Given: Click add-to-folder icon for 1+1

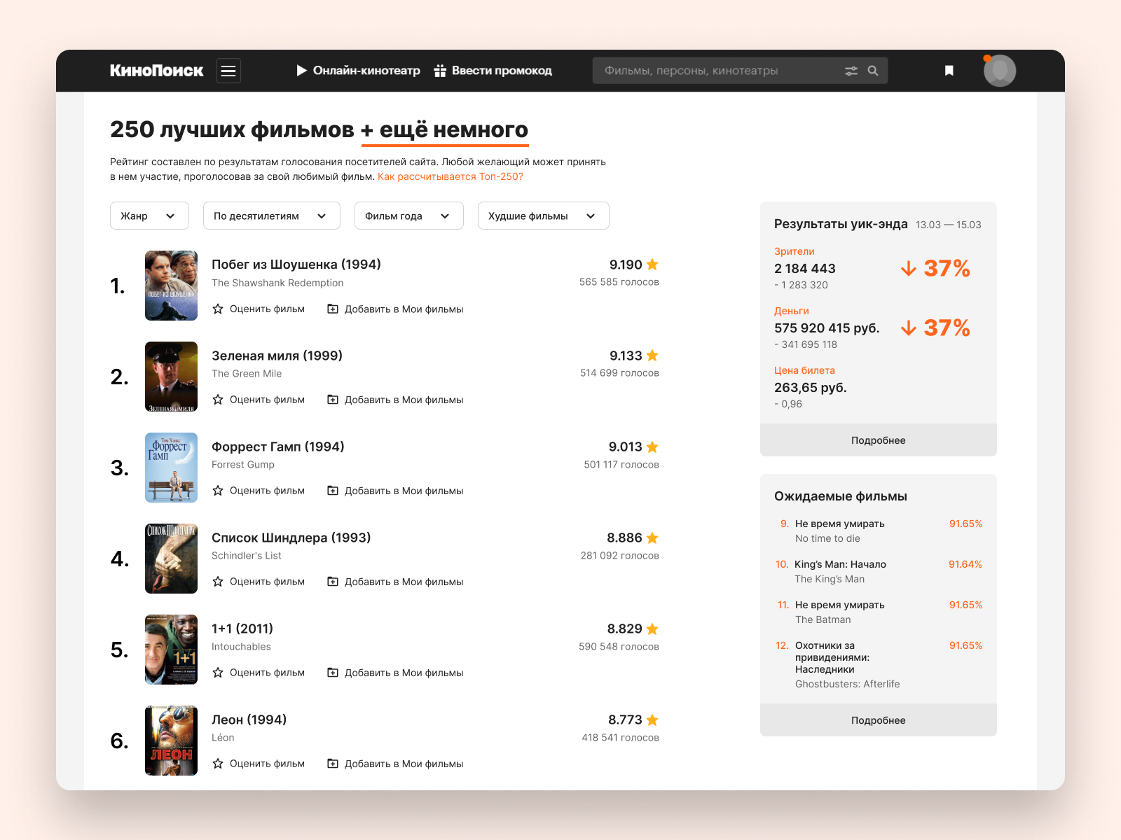Looking at the screenshot, I should 333,673.
